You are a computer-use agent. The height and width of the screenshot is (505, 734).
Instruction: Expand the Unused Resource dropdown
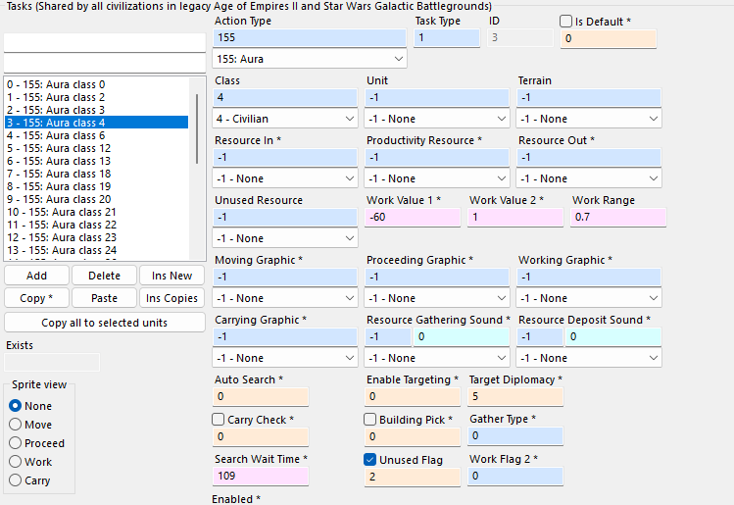tap(284, 238)
